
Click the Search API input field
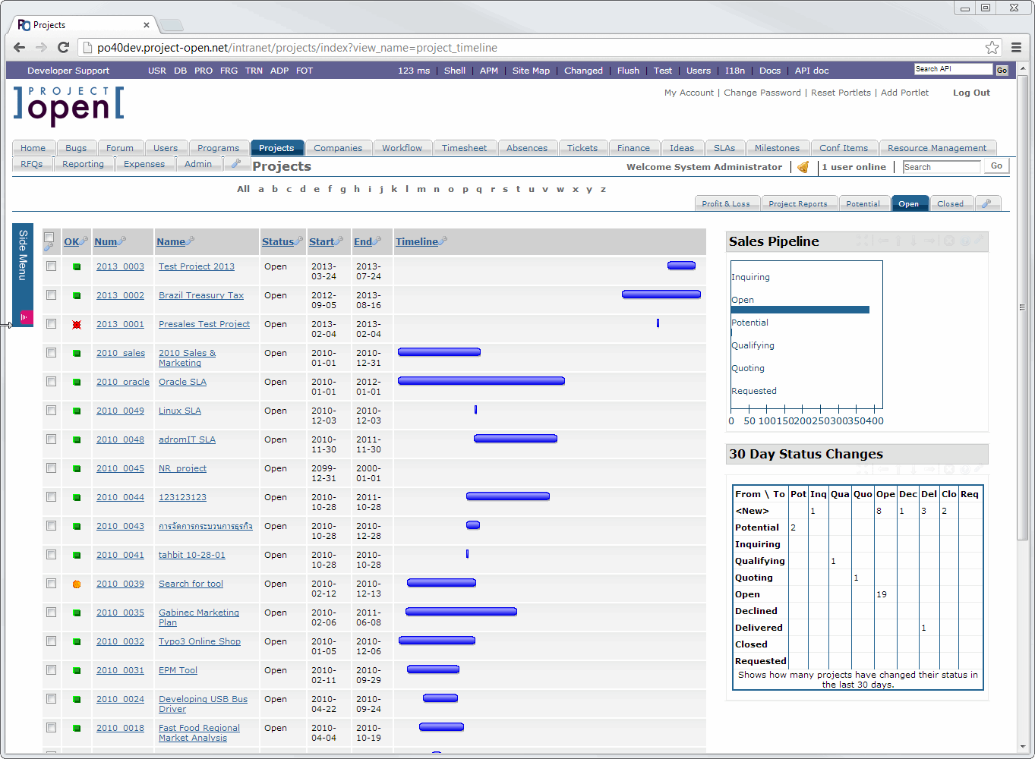tap(953, 69)
